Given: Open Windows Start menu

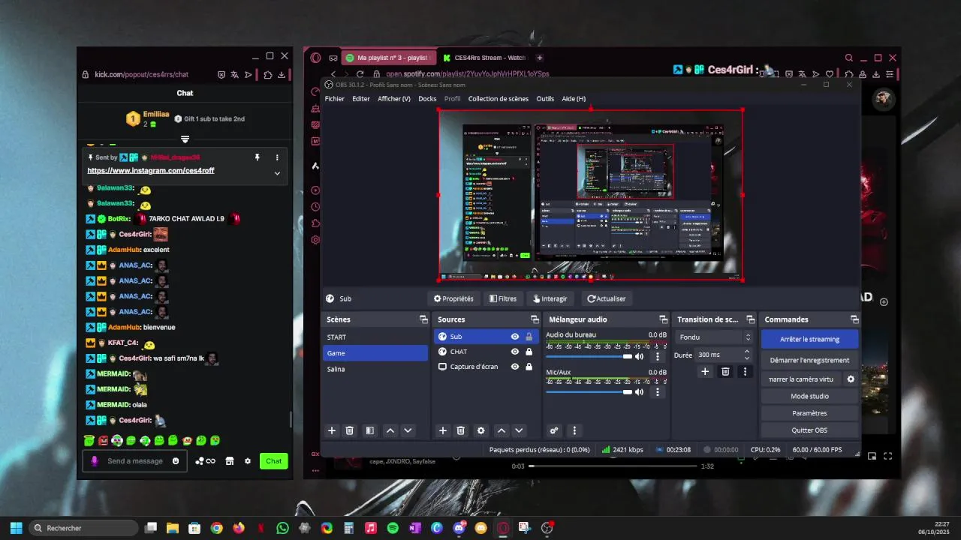Looking at the screenshot, I should (16, 528).
